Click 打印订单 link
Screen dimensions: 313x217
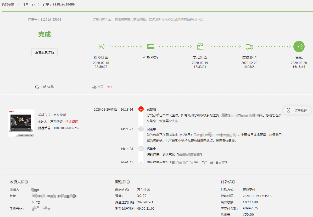pyautogui.click(x=47, y=87)
